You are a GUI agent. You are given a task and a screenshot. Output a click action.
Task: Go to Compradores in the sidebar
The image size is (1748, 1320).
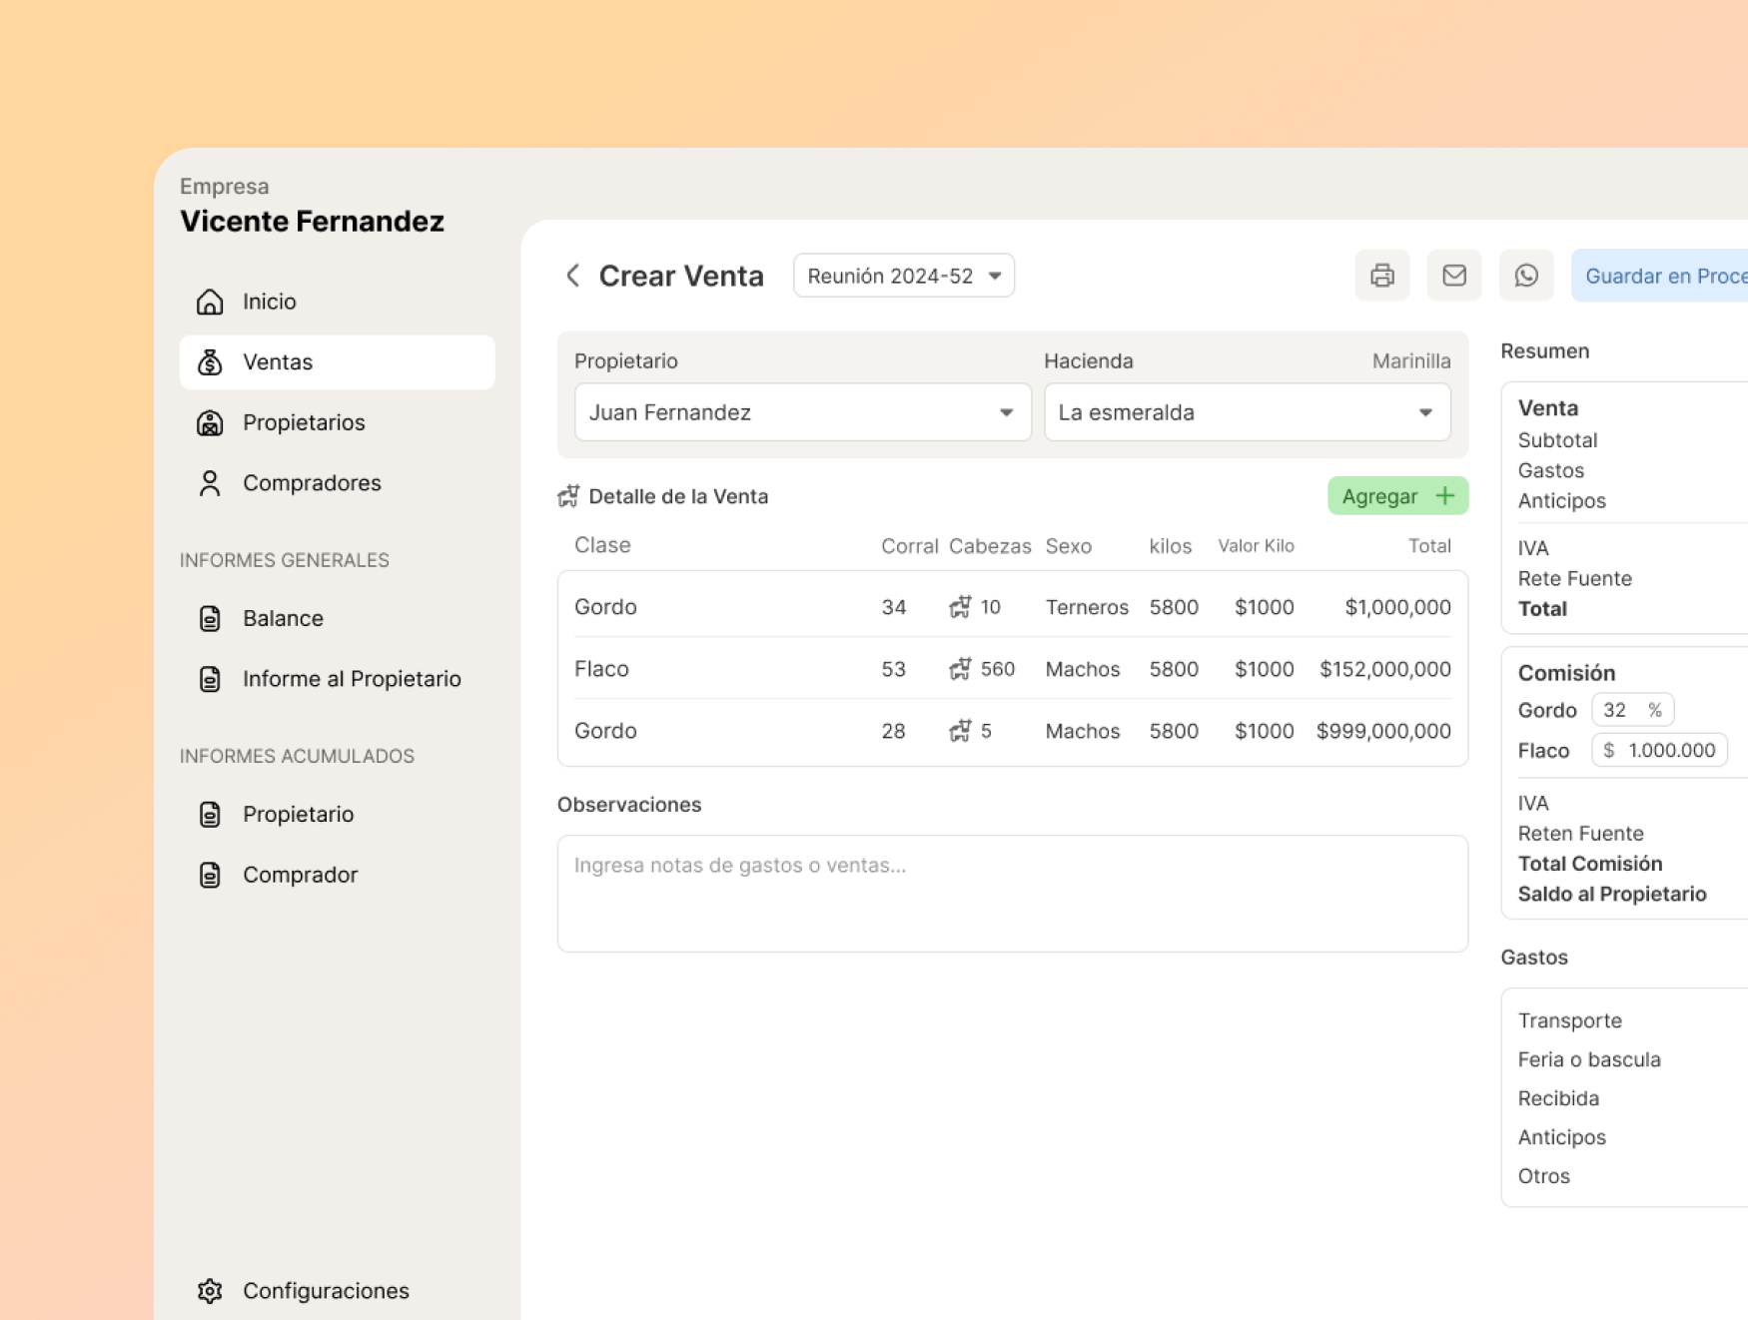point(338,483)
